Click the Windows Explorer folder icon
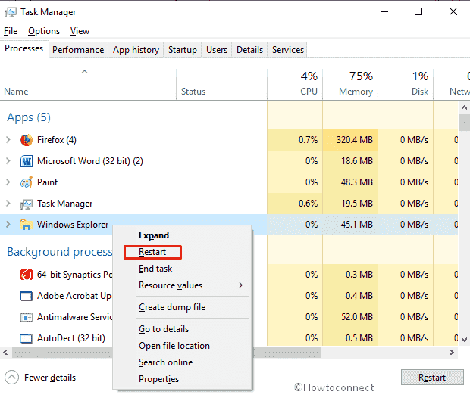 point(27,225)
